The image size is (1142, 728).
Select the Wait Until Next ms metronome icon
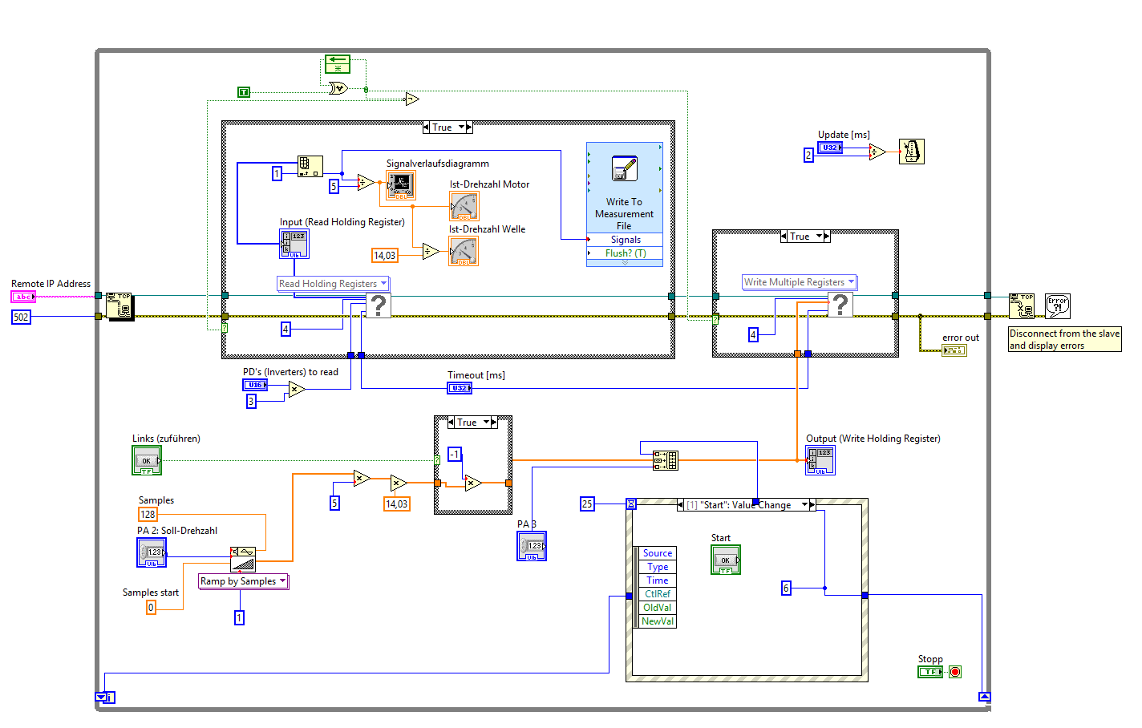(x=912, y=152)
